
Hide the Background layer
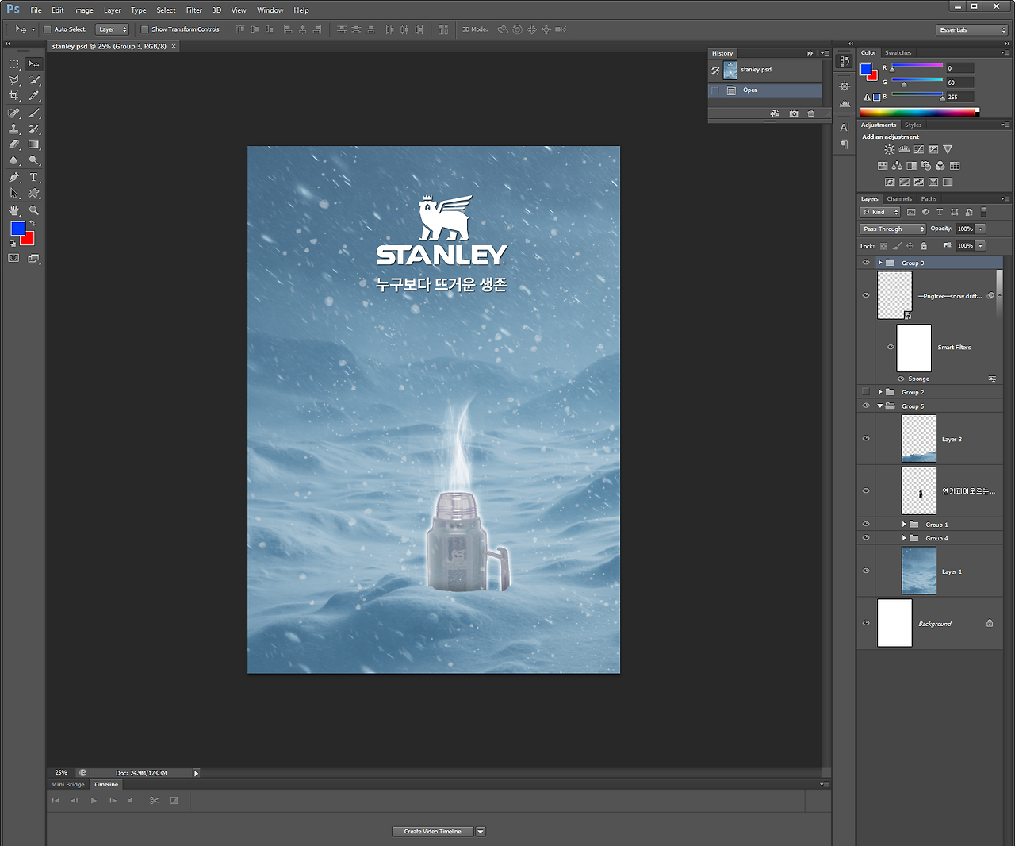click(866, 623)
